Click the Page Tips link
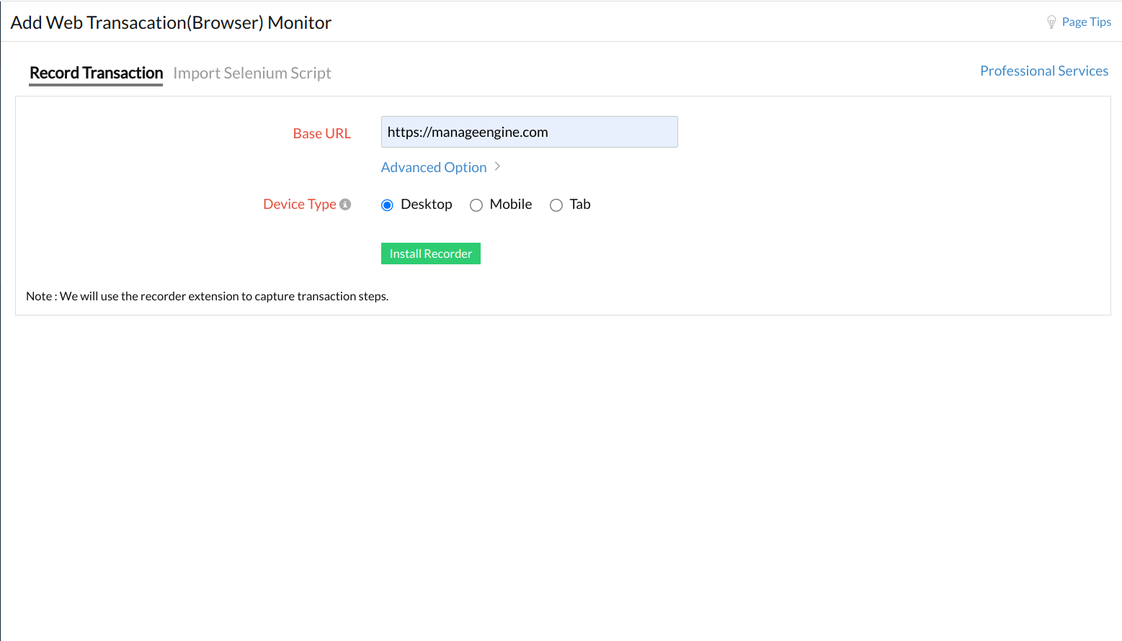This screenshot has width=1122, height=641. click(1085, 22)
